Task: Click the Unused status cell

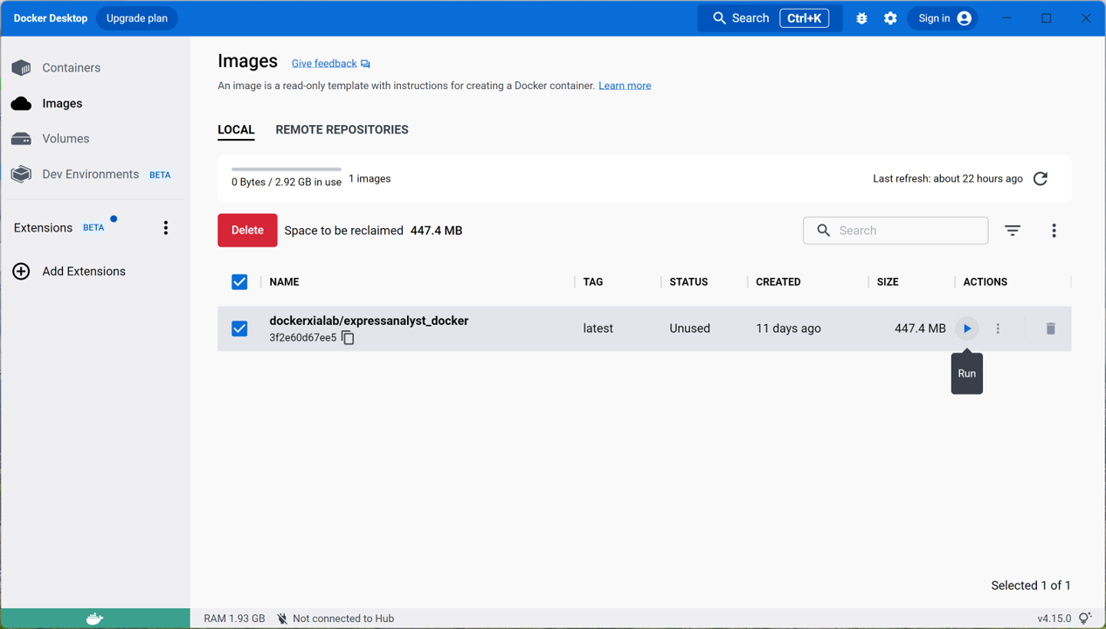Action: [689, 328]
